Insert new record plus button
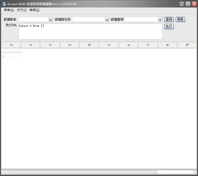198x176 pixels. point(89,45)
